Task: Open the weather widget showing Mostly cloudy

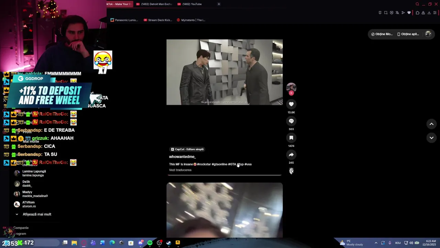Action: [351, 243]
